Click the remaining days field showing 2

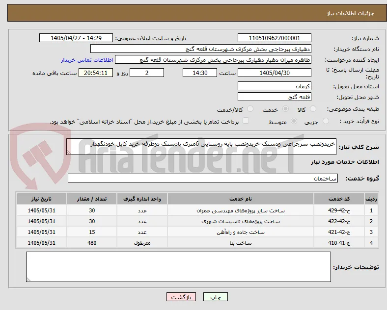click(x=147, y=73)
